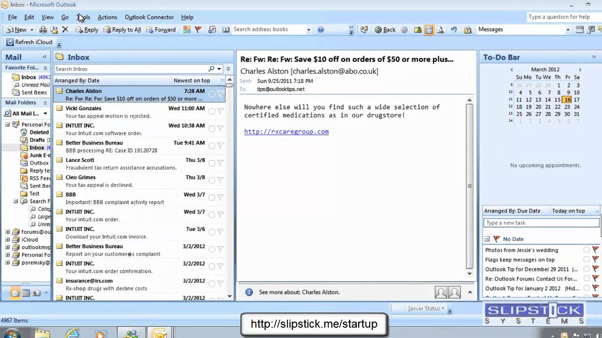Click the Move to Folder toolbar icon

click(x=54, y=30)
